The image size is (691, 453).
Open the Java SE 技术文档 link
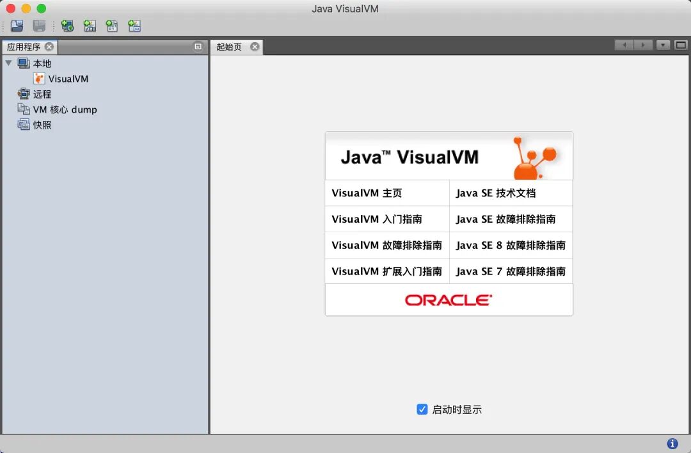[x=496, y=193]
